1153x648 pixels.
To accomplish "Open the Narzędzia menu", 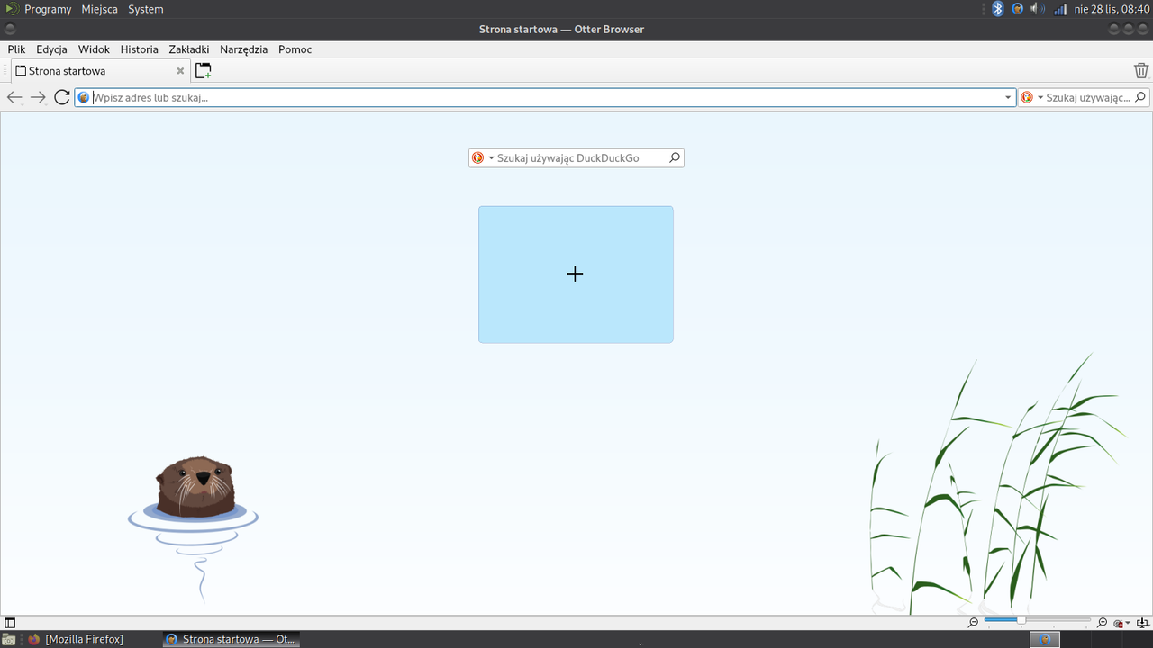I will [x=243, y=49].
